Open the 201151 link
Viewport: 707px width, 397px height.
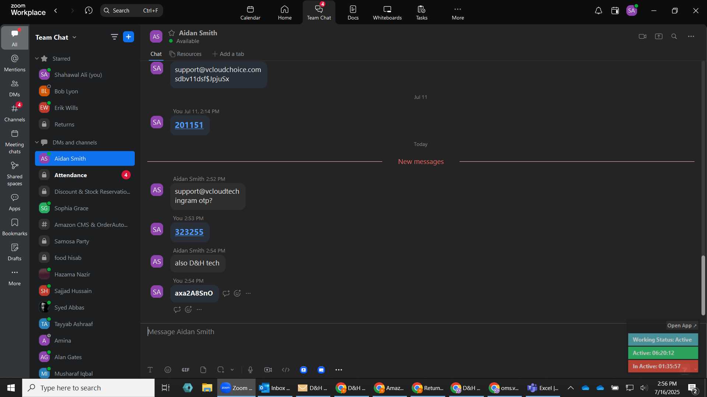pyautogui.click(x=189, y=125)
